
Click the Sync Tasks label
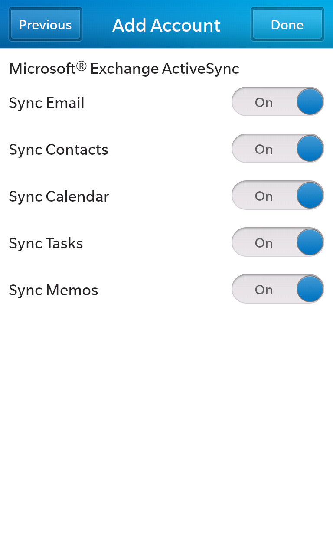click(x=46, y=243)
